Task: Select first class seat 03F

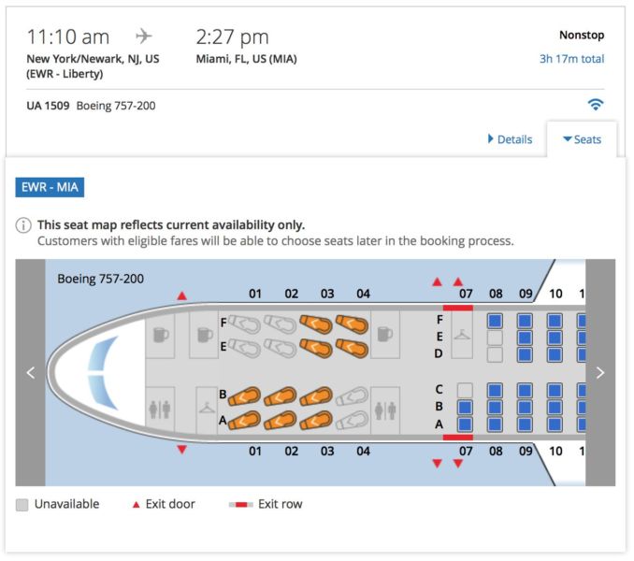Action: 316,324
